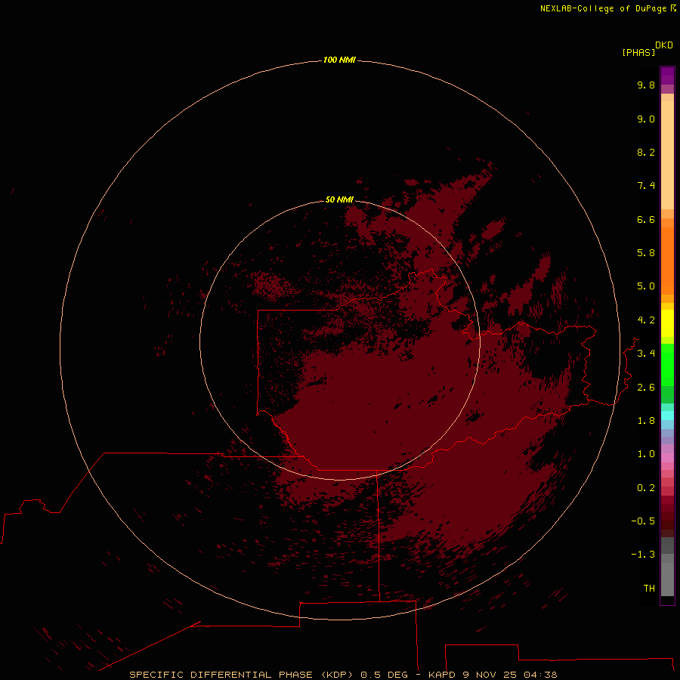Click the 6.6 color scale value
The width and height of the screenshot is (680, 680).
click(x=646, y=219)
